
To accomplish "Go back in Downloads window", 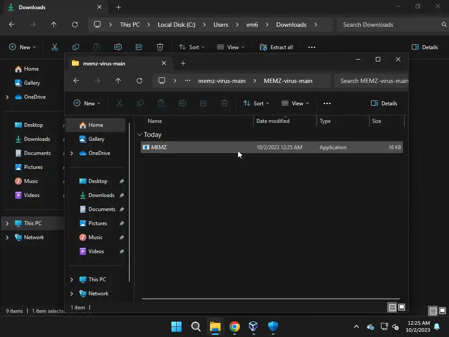I will 12,25.
